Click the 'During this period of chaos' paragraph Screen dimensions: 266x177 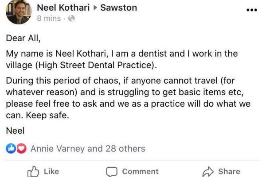tap(128, 98)
